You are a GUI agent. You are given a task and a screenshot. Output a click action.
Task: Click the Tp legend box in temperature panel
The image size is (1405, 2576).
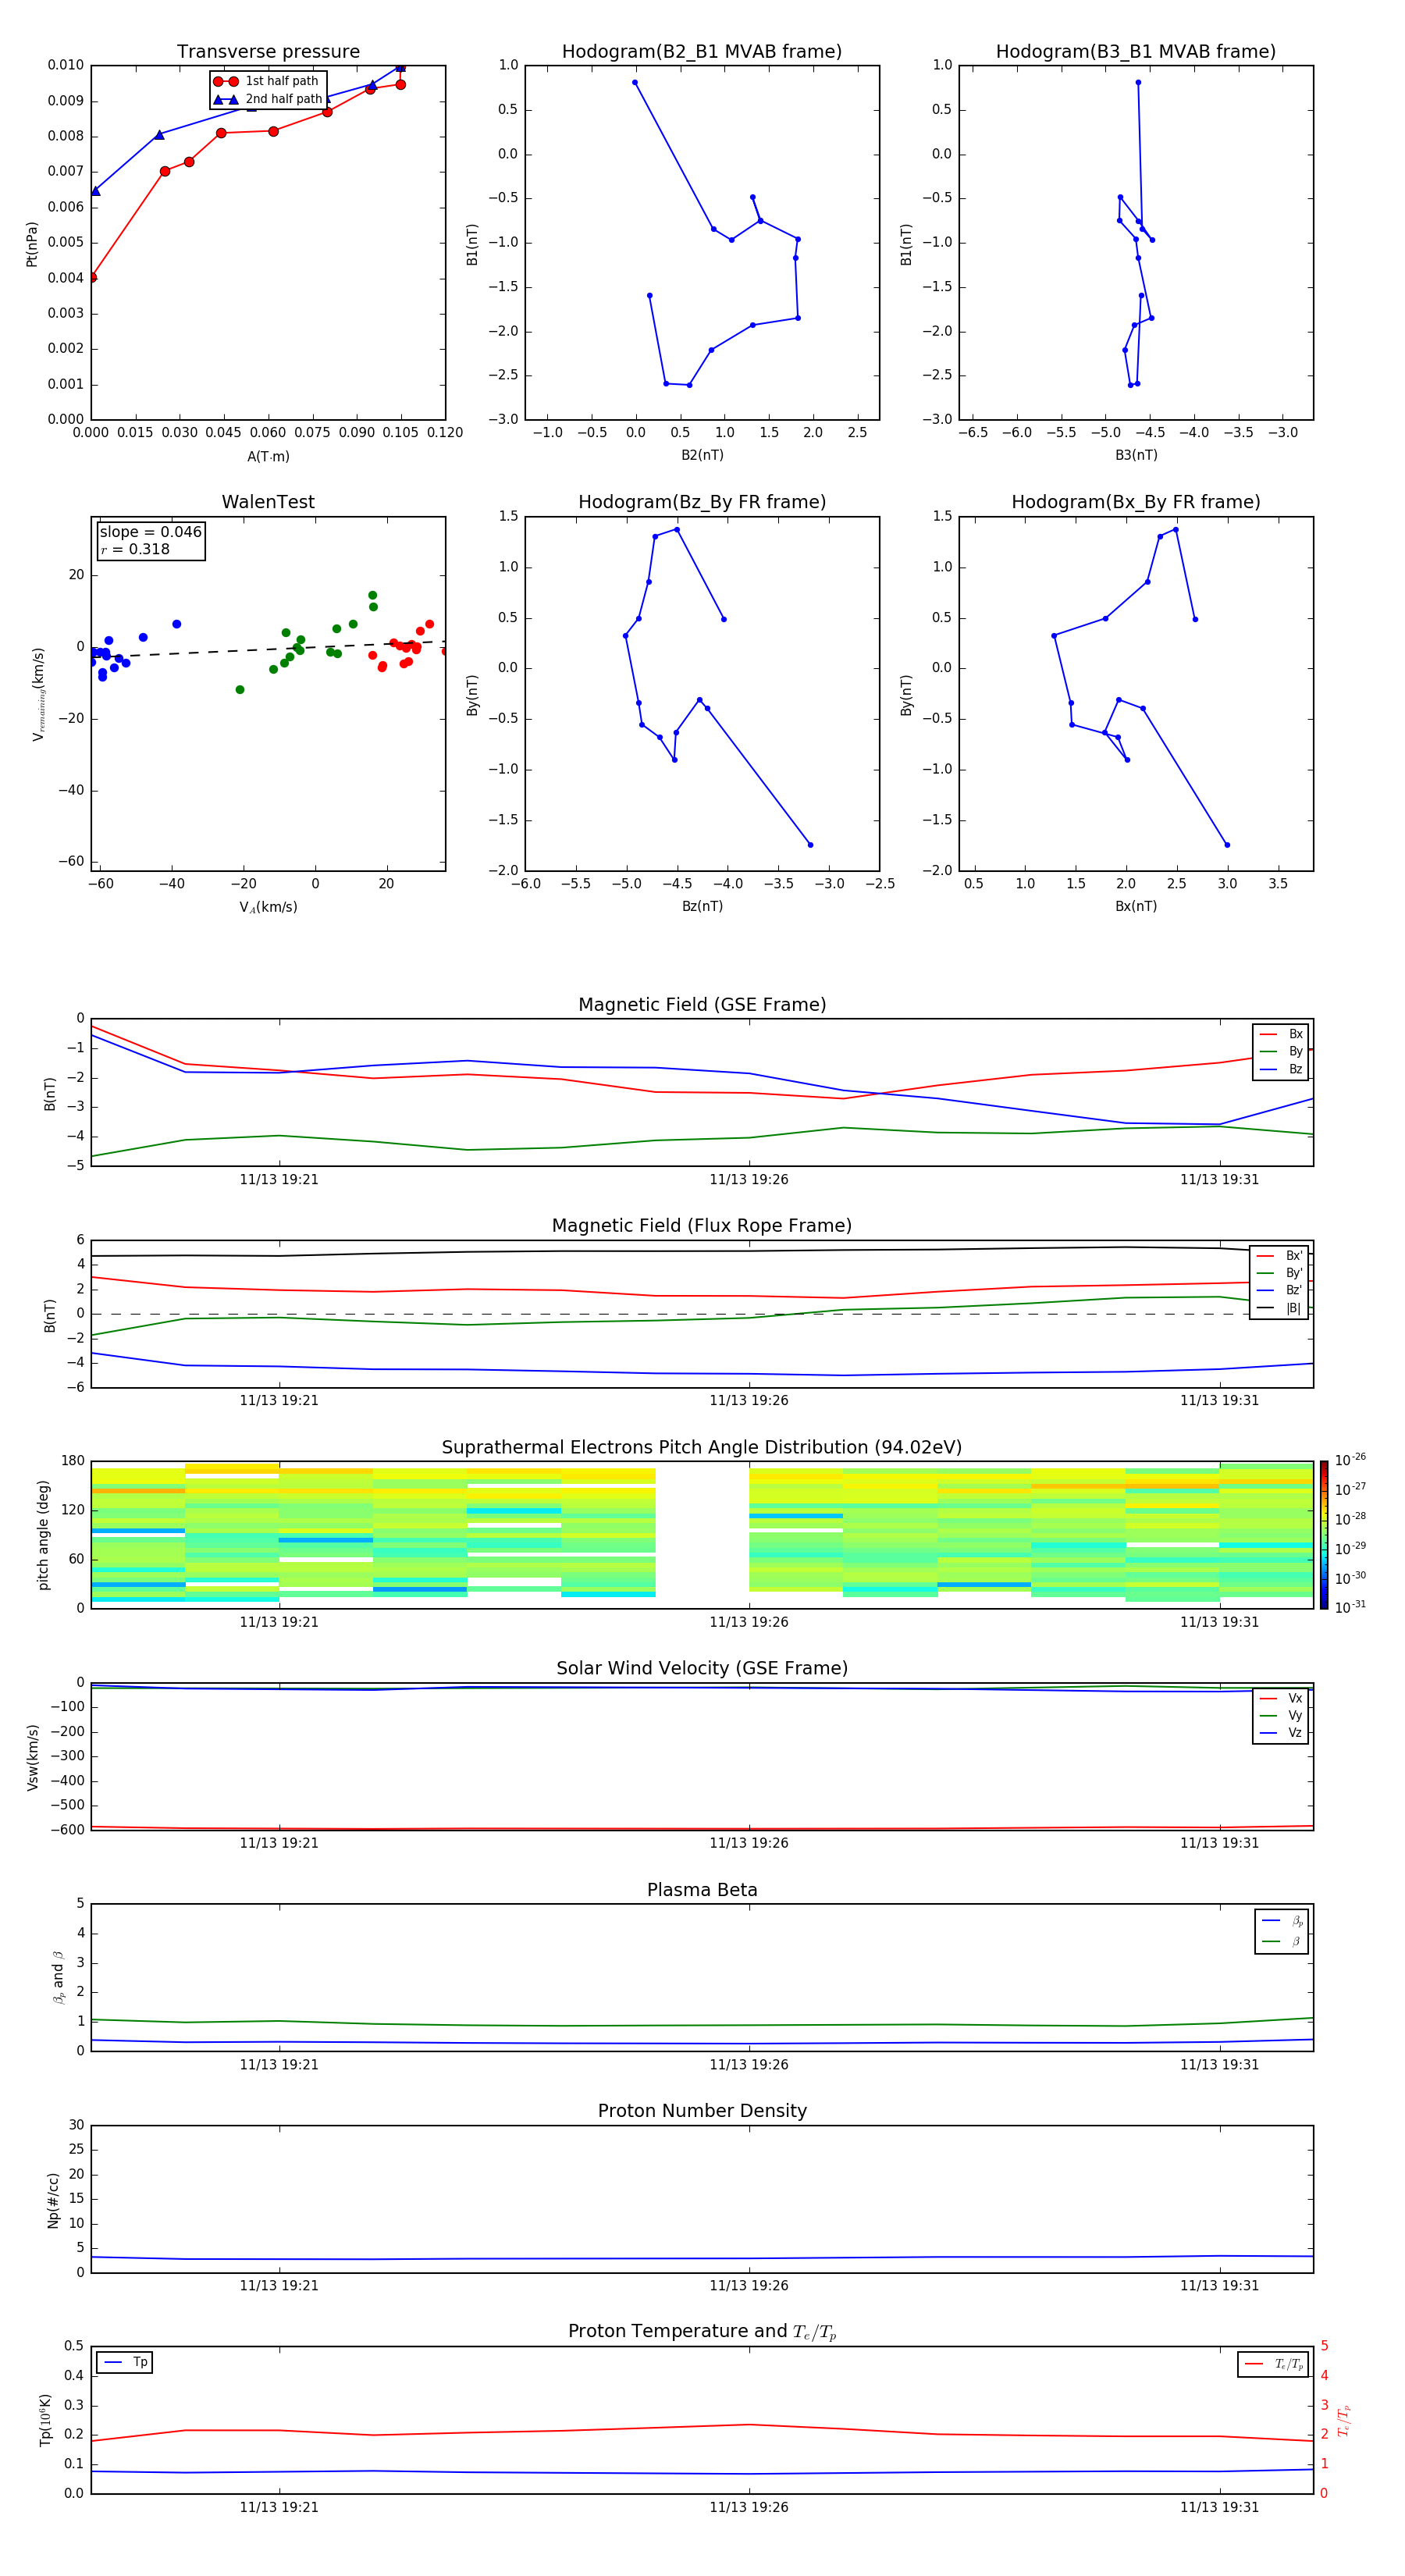125,2362
